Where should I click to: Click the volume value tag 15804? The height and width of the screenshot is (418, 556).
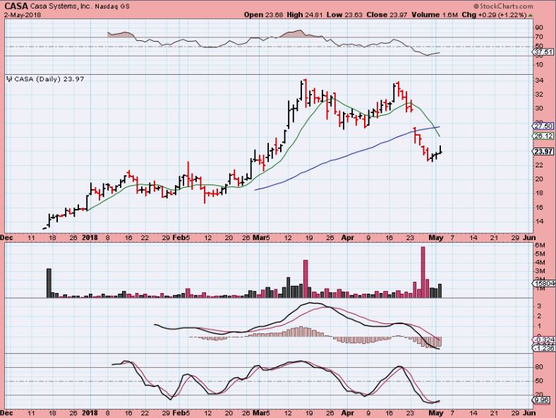tap(544, 283)
